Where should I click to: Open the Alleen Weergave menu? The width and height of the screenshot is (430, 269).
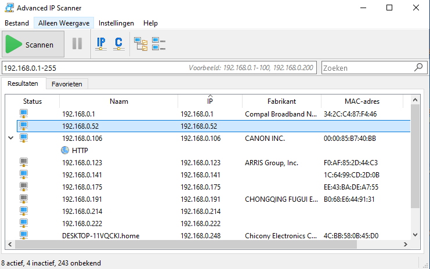pyautogui.click(x=64, y=23)
